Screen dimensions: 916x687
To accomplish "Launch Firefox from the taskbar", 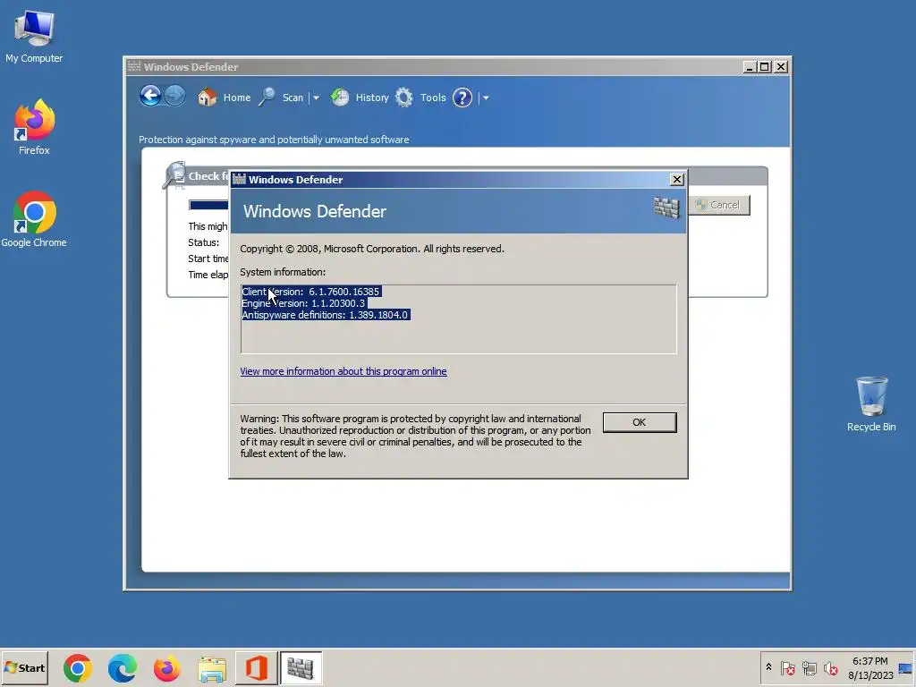I will [166, 667].
